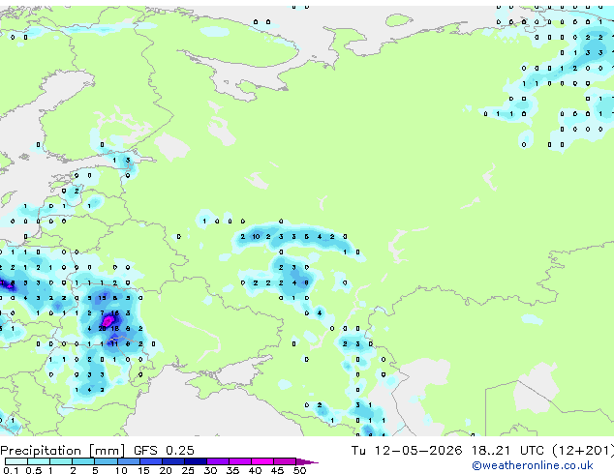
Task: Pick the 5–10 mm legend color swatch
Action: (107, 461)
